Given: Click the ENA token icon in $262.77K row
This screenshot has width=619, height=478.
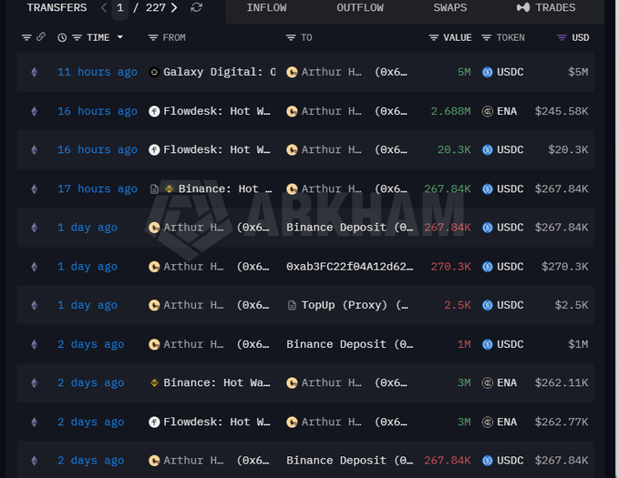Looking at the screenshot, I should (x=488, y=422).
